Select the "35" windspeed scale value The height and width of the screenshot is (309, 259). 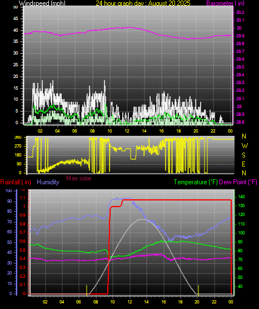pos(16,42)
